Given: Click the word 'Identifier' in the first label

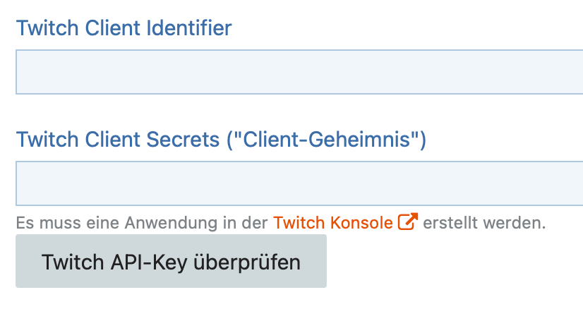Looking at the screenshot, I should click(189, 28).
